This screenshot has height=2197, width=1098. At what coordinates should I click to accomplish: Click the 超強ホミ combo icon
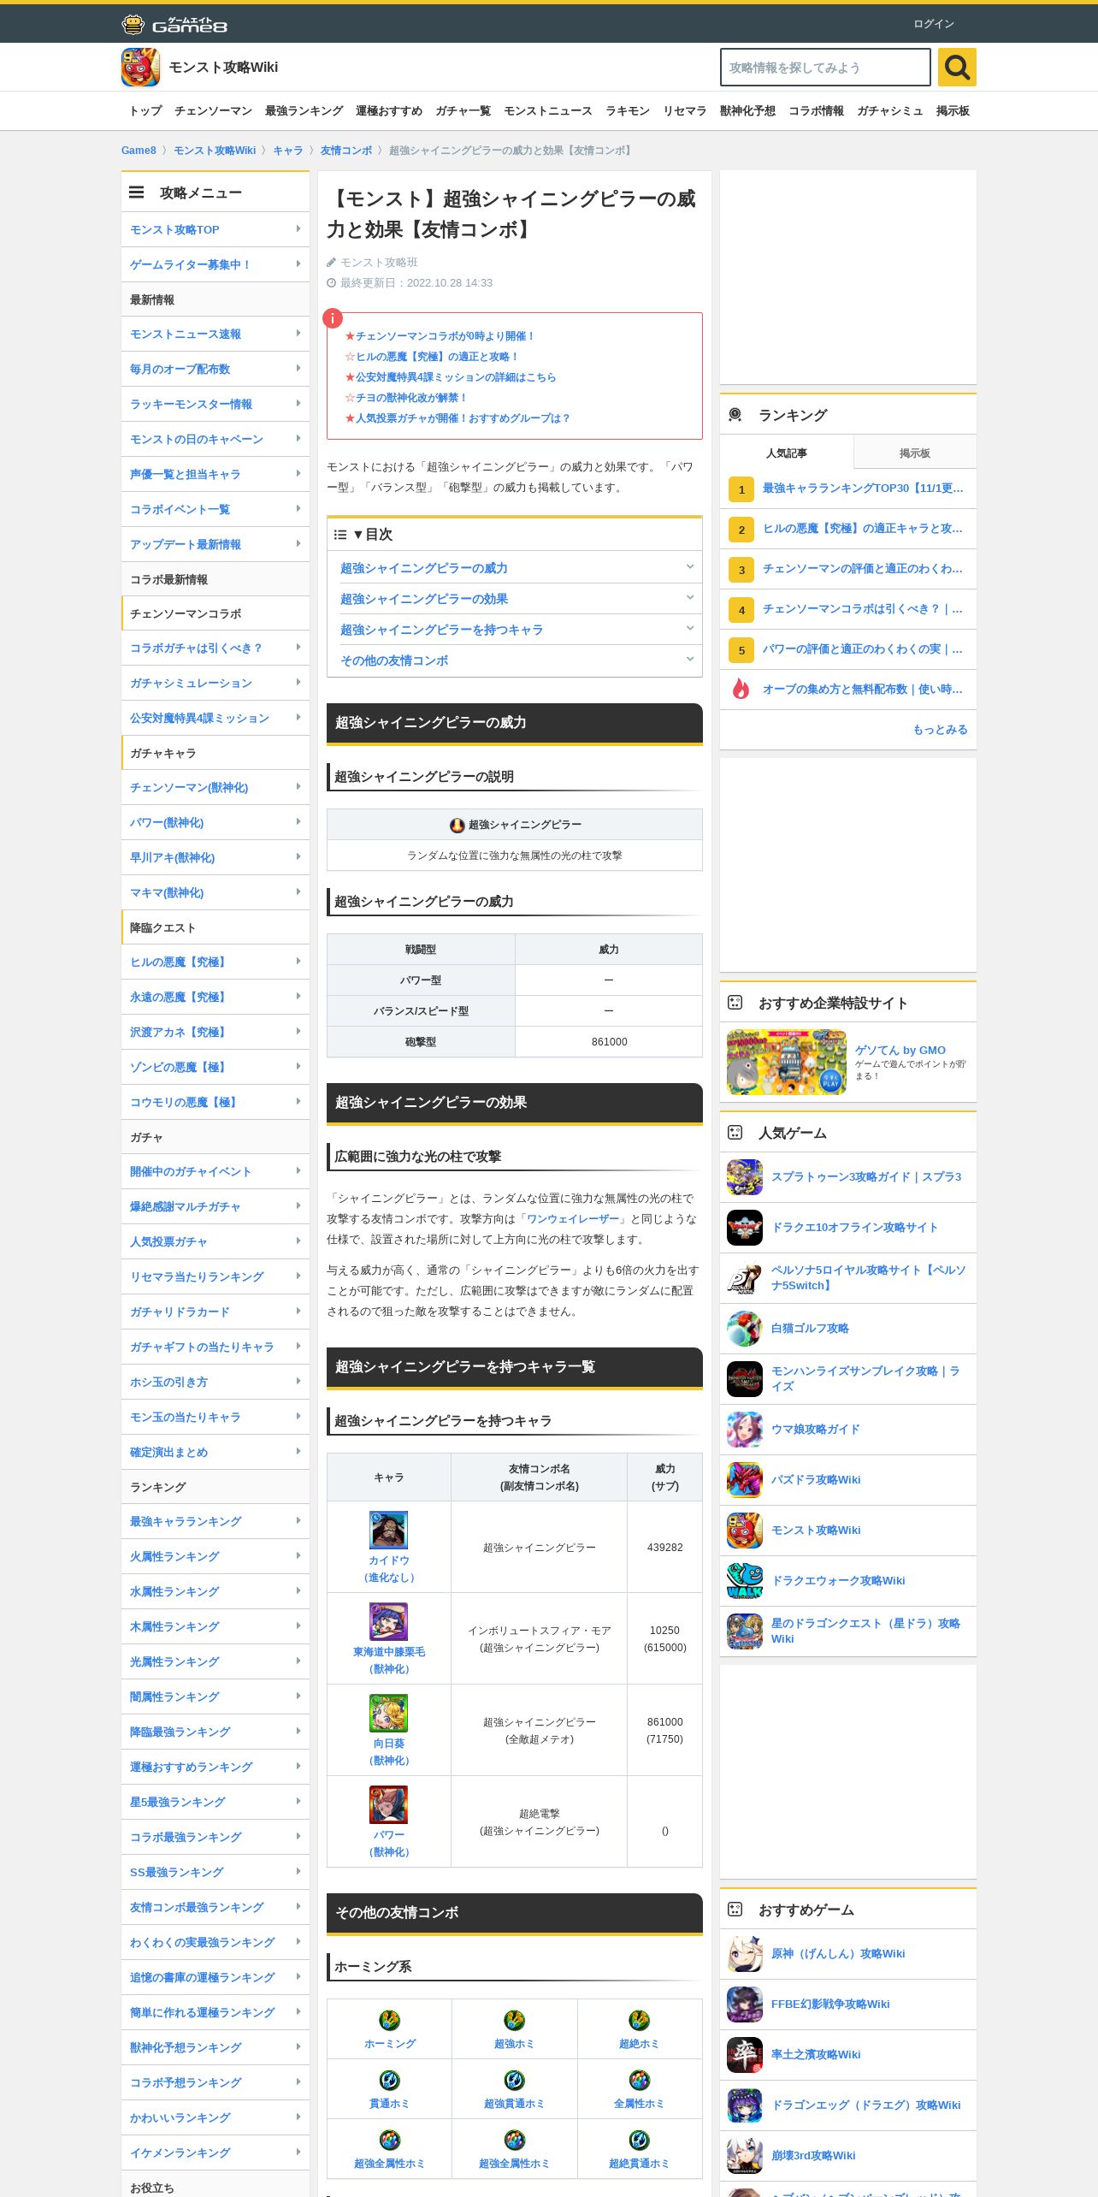tap(514, 2021)
